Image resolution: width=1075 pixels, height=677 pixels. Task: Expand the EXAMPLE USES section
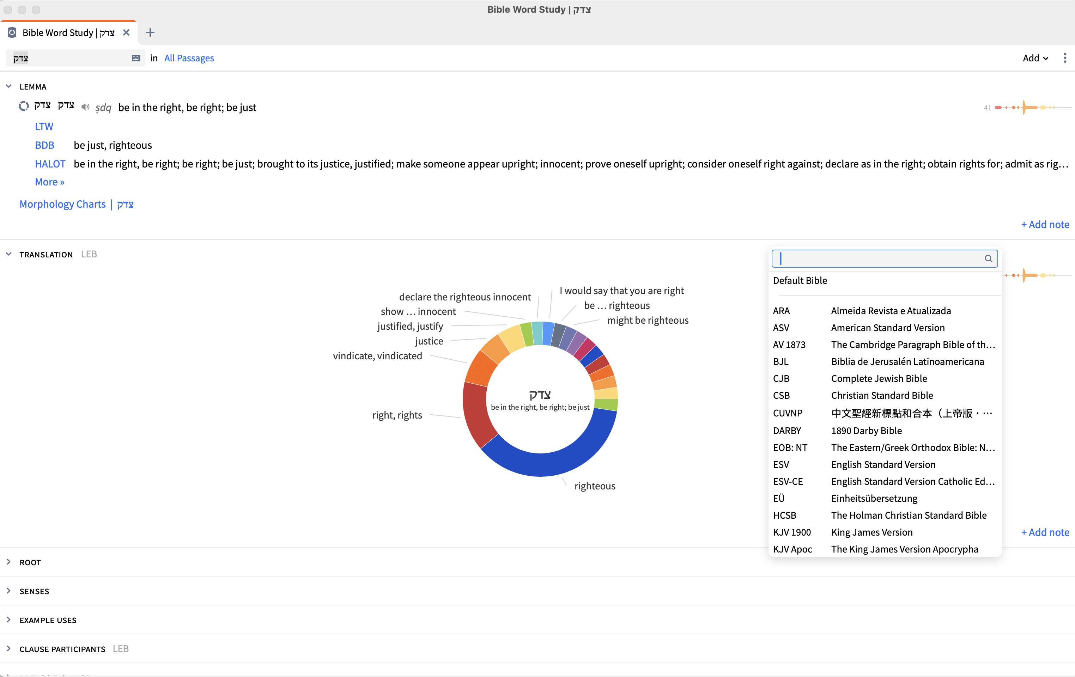[x=8, y=620]
